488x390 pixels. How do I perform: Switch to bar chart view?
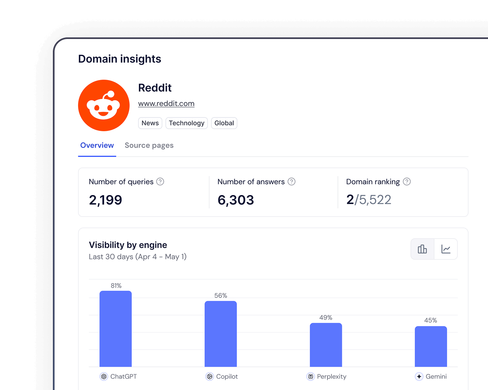click(x=423, y=249)
